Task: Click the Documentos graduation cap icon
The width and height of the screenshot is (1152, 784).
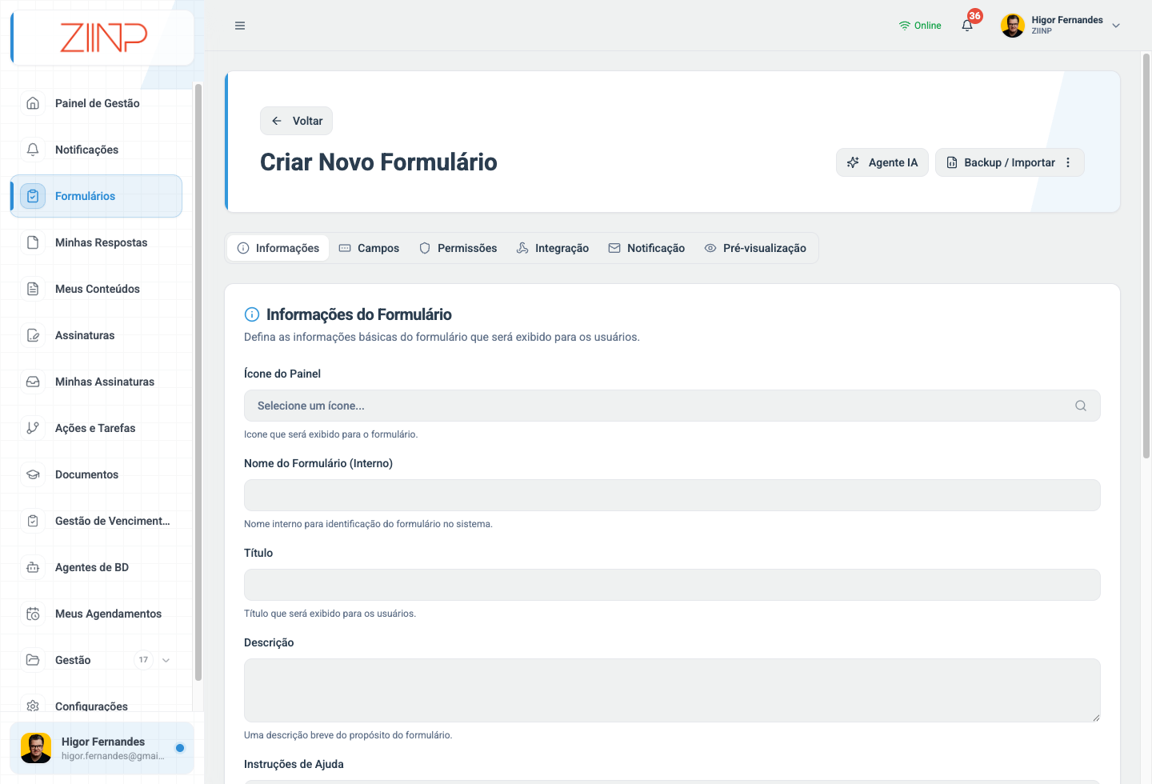Action: point(33,474)
